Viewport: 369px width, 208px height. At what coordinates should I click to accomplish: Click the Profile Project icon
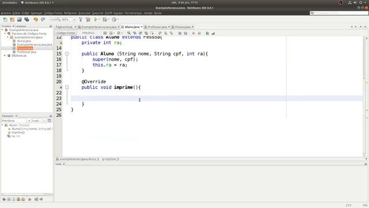tap(114, 20)
